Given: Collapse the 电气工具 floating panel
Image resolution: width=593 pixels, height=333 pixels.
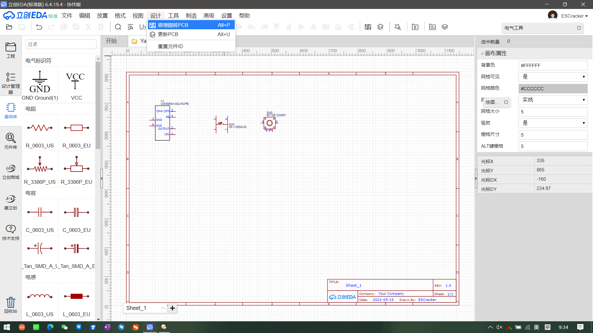Looking at the screenshot, I should 579,28.
